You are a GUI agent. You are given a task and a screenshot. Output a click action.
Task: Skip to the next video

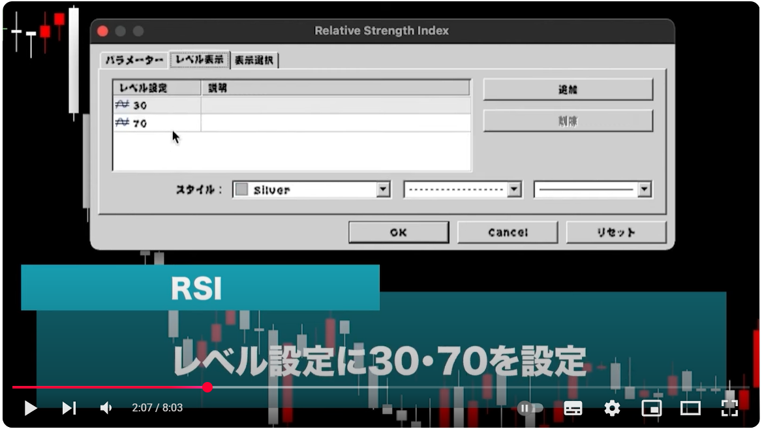pos(69,408)
